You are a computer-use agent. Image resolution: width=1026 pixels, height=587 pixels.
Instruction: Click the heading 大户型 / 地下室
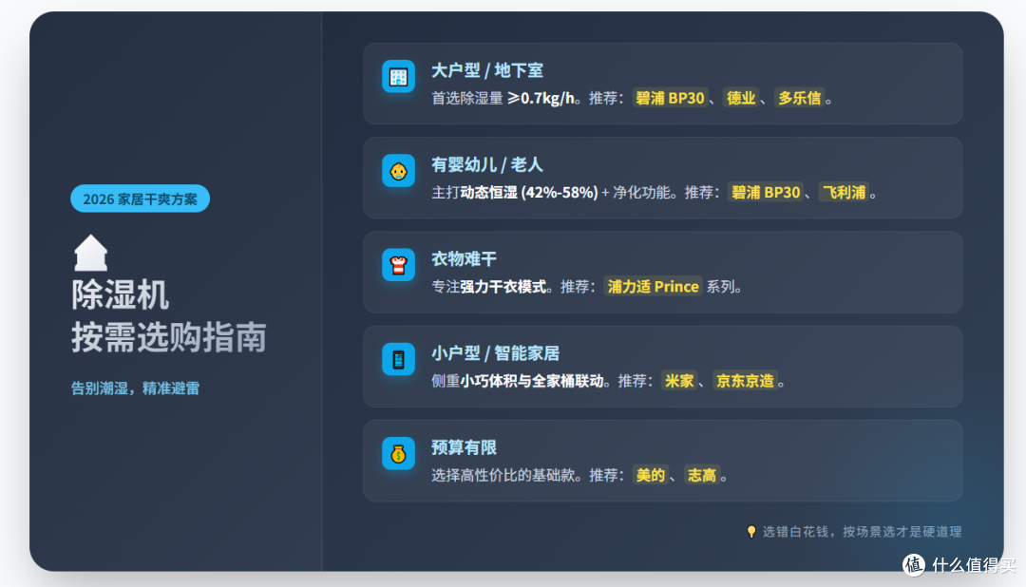coord(486,70)
